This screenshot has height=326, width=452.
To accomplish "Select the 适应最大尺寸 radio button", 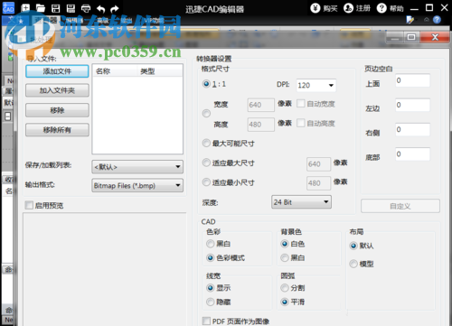I will [206, 163].
